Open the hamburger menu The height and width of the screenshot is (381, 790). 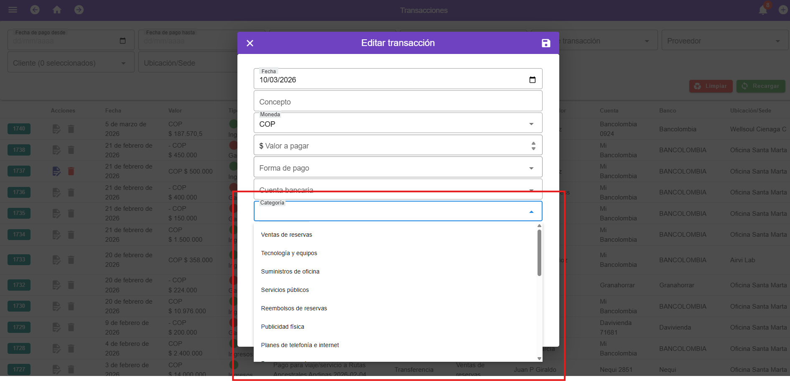coord(13,10)
